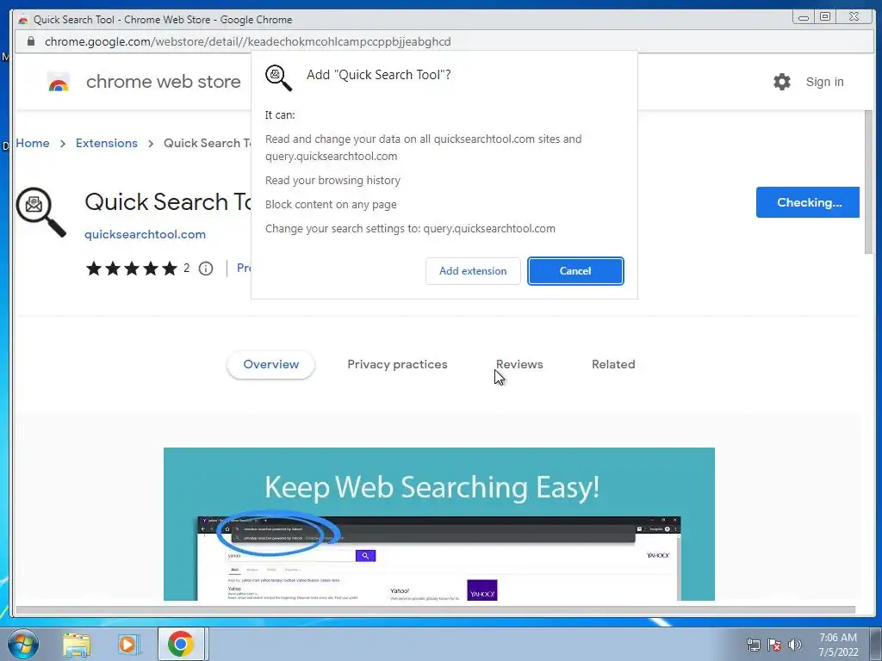Launch Windows Media Player from taskbar

tap(128, 645)
